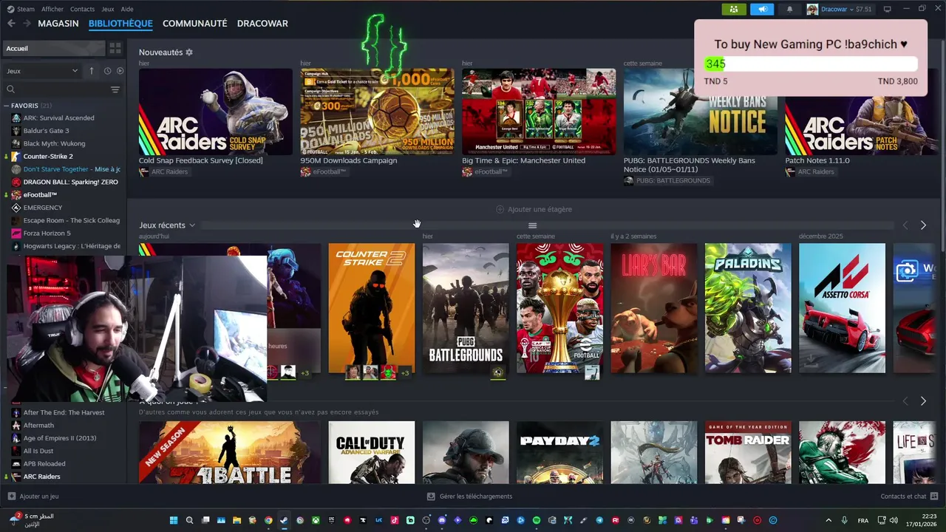Click Accueil library home button
Screen dimensions: 946x532
(x=53, y=48)
